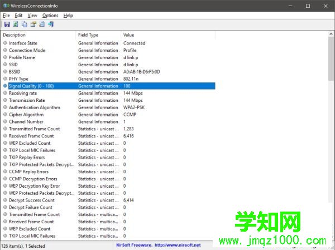This screenshot has width=335, height=250.
Task: Select the Connection Mode value 'Profile'
Action: coord(130,50)
